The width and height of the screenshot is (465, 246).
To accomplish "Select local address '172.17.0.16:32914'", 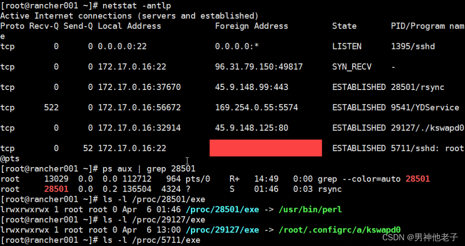I will click(x=139, y=128).
